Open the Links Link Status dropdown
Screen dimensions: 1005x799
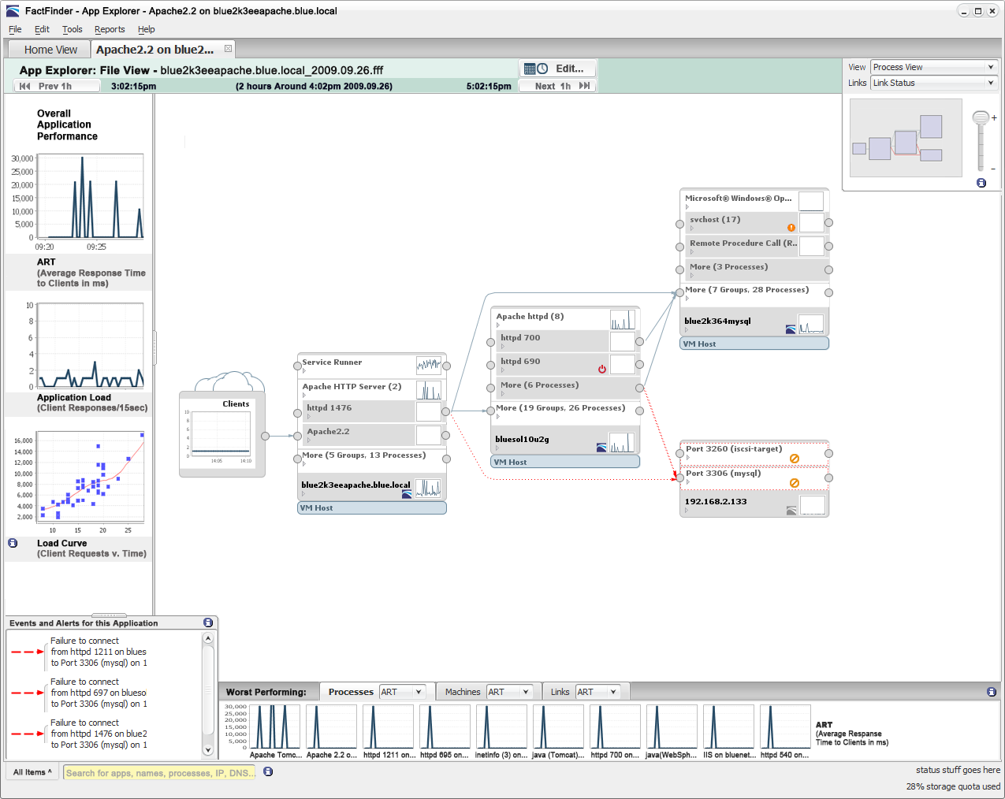(x=934, y=83)
